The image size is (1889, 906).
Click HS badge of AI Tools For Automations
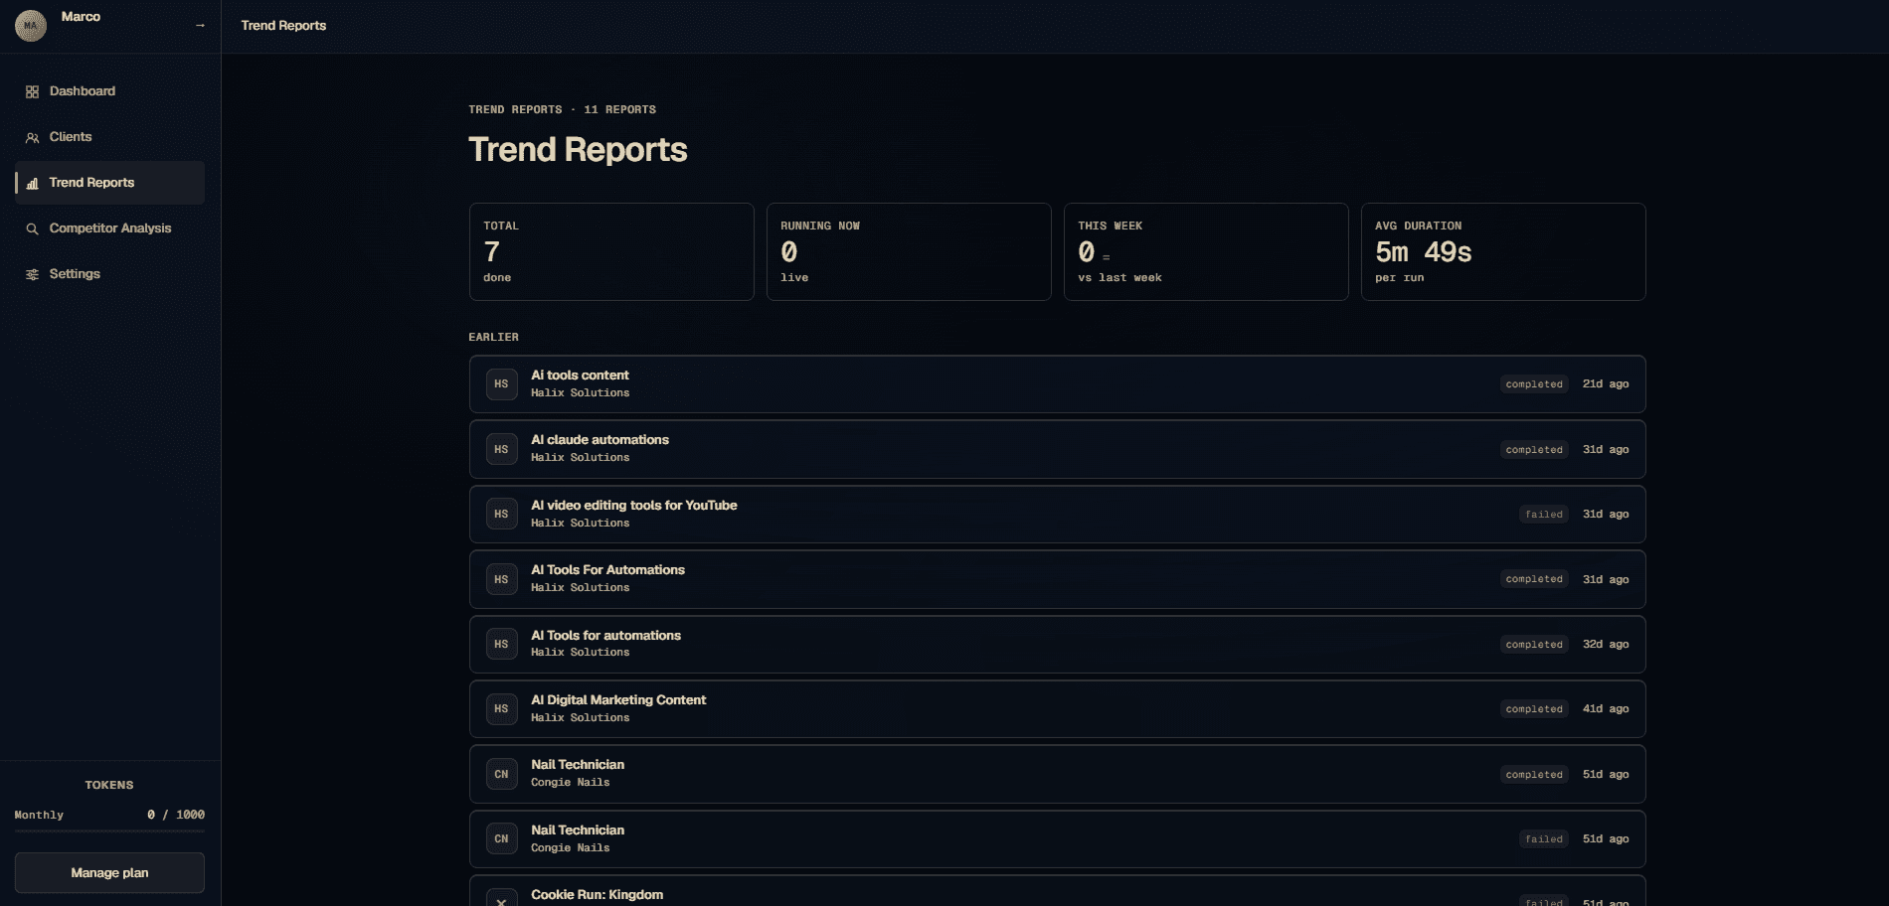pos(501,579)
